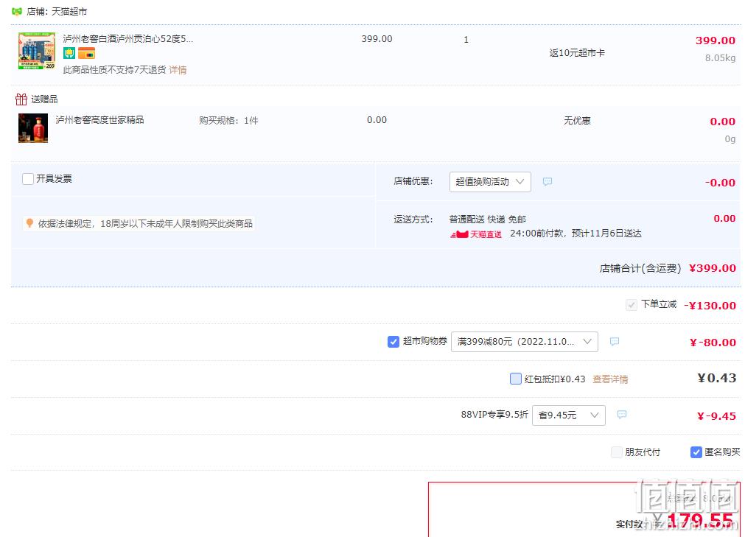Enable the 开具发票 invoice checkbox
The width and height of the screenshot is (745, 537).
[x=28, y=179]
